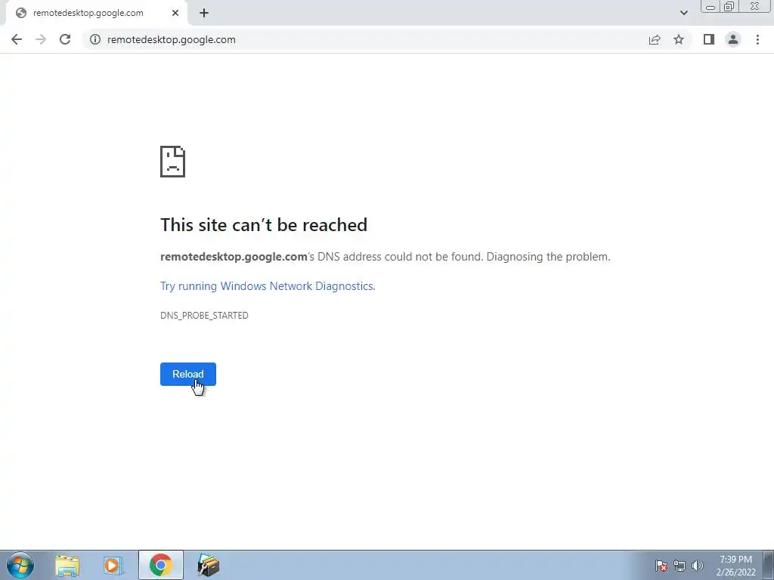Select the remotedesktop.google.com tab
The width and height of the screenshot is (774, 580).
tap(97, 13)
